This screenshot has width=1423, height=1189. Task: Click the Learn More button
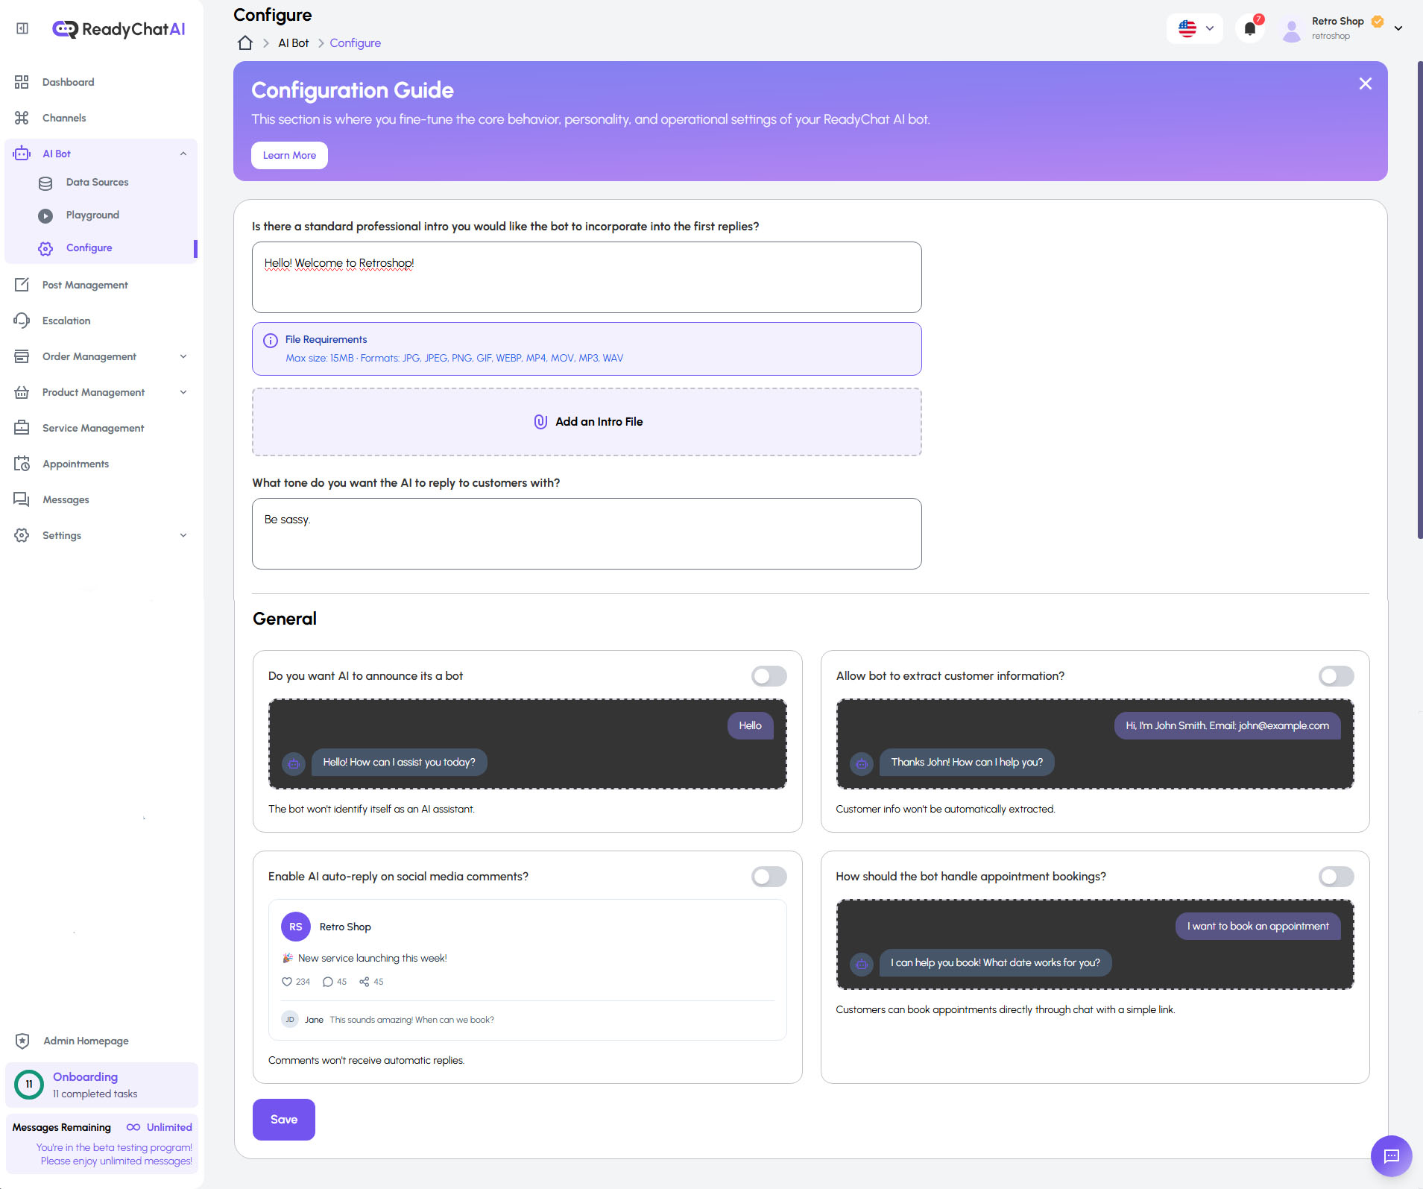click(x=289, y=155)
